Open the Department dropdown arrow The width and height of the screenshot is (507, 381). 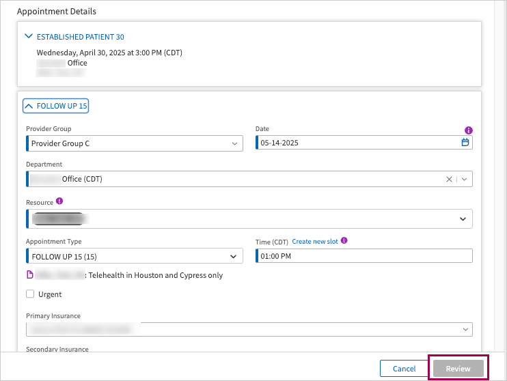pyautogui.click(x=465, y=179)
